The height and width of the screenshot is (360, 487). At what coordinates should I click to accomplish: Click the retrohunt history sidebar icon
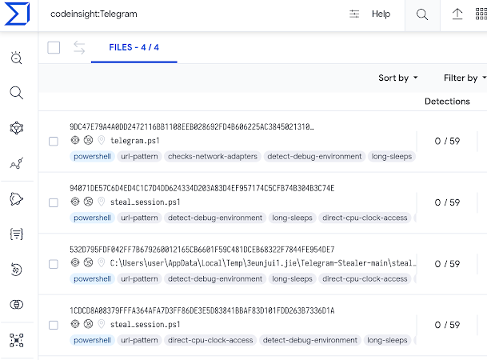[16, 269]
